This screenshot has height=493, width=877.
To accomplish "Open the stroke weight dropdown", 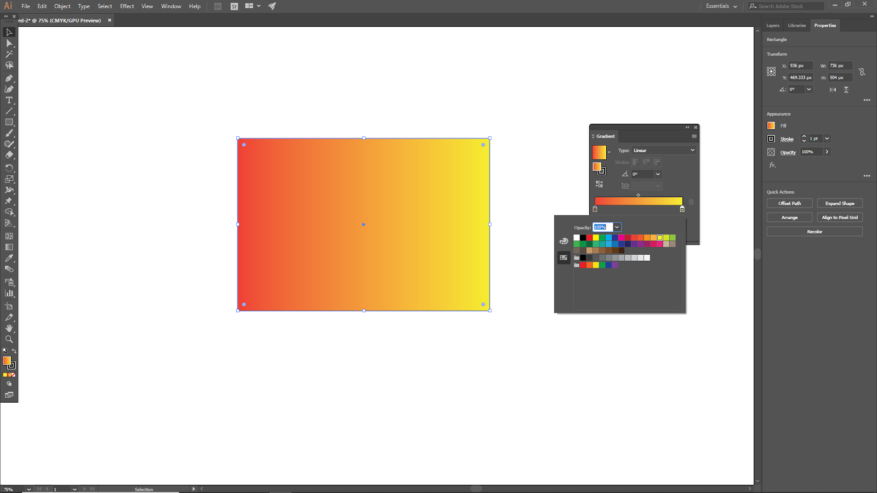I will 827,139.
